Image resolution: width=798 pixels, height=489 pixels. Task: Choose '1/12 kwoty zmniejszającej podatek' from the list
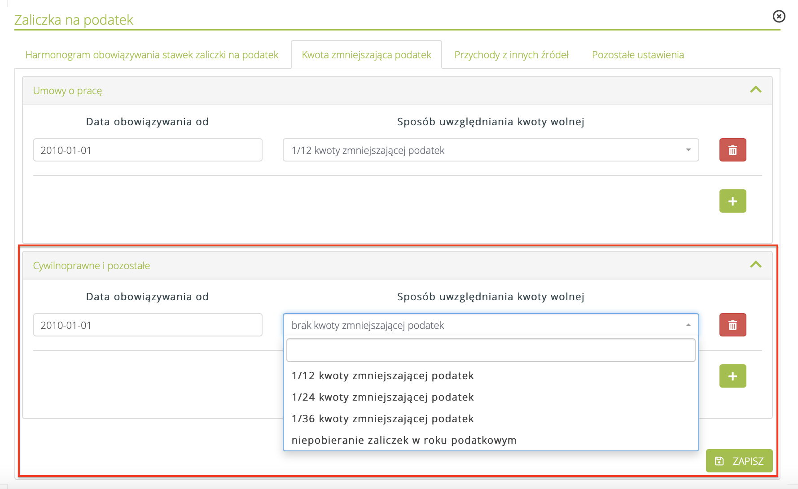[382, 375]
